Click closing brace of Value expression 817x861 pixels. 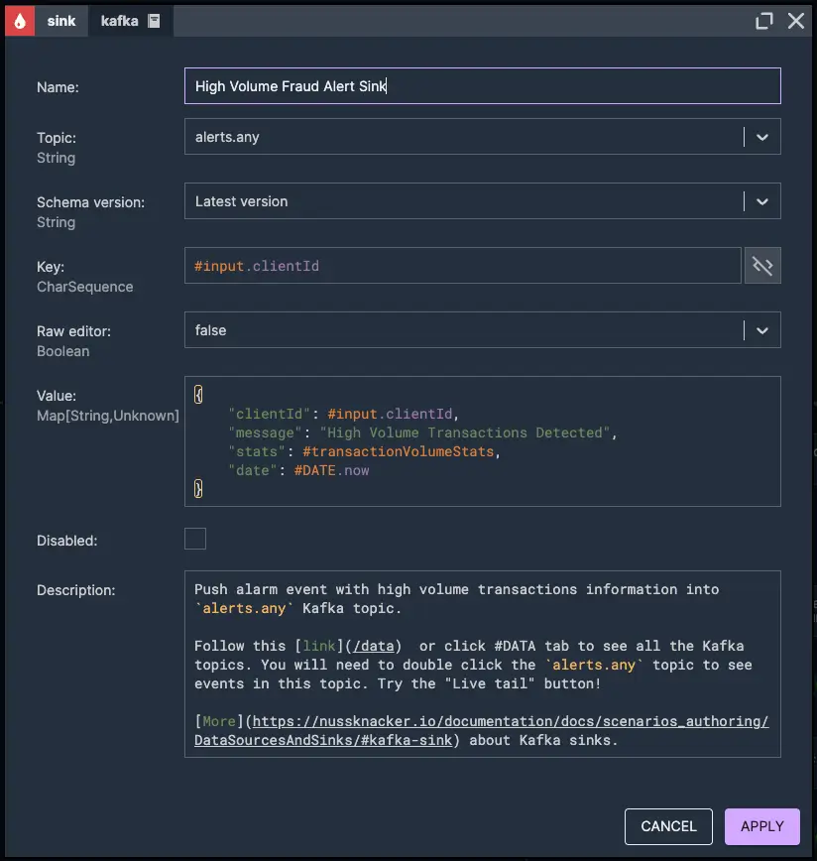click(198, 488)
